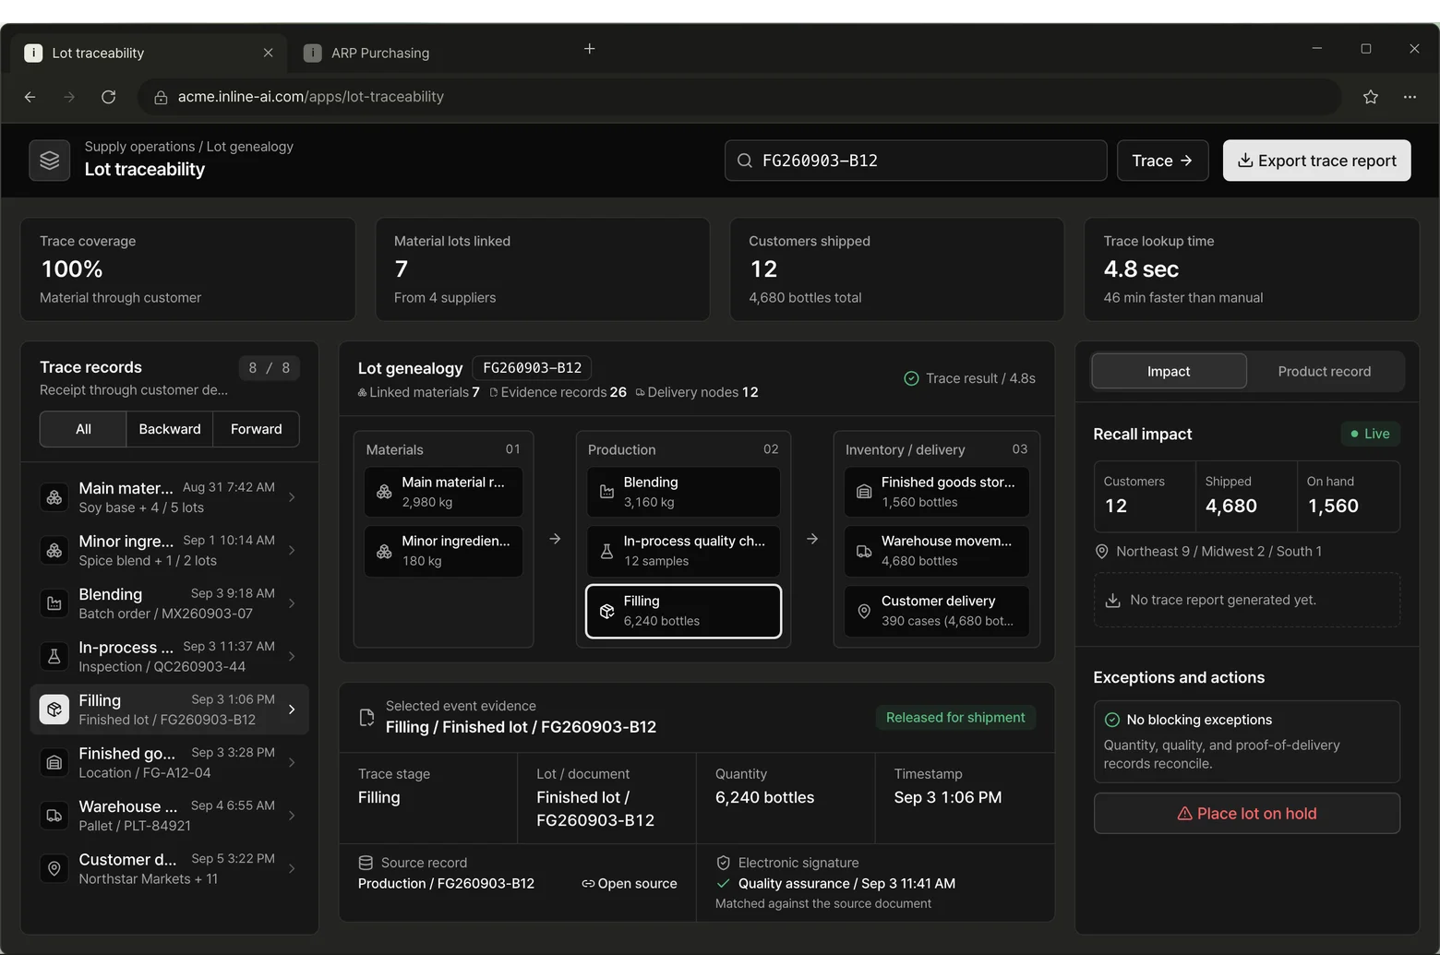Open a new browser tab with plus icon

coord(590,49)
